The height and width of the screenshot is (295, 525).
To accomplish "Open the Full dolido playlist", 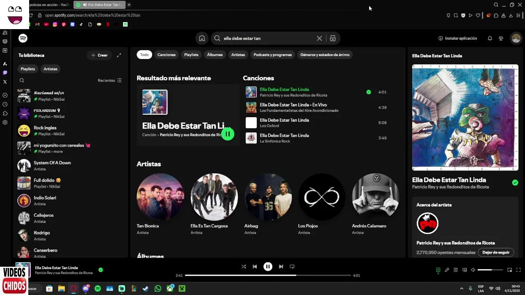I will [x=71, y=183].
